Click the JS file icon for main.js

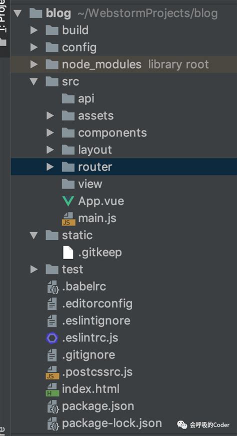(68, 219)
